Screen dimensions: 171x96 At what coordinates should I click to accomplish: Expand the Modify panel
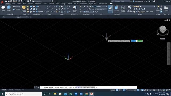pos(63,14)
